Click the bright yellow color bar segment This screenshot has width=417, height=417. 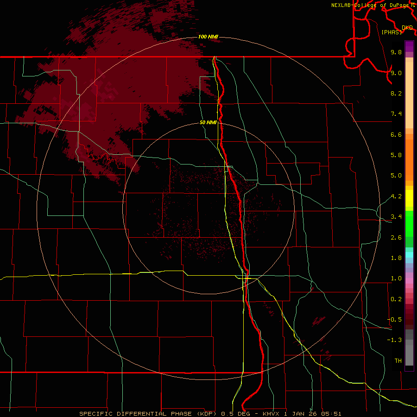point(409,198)
